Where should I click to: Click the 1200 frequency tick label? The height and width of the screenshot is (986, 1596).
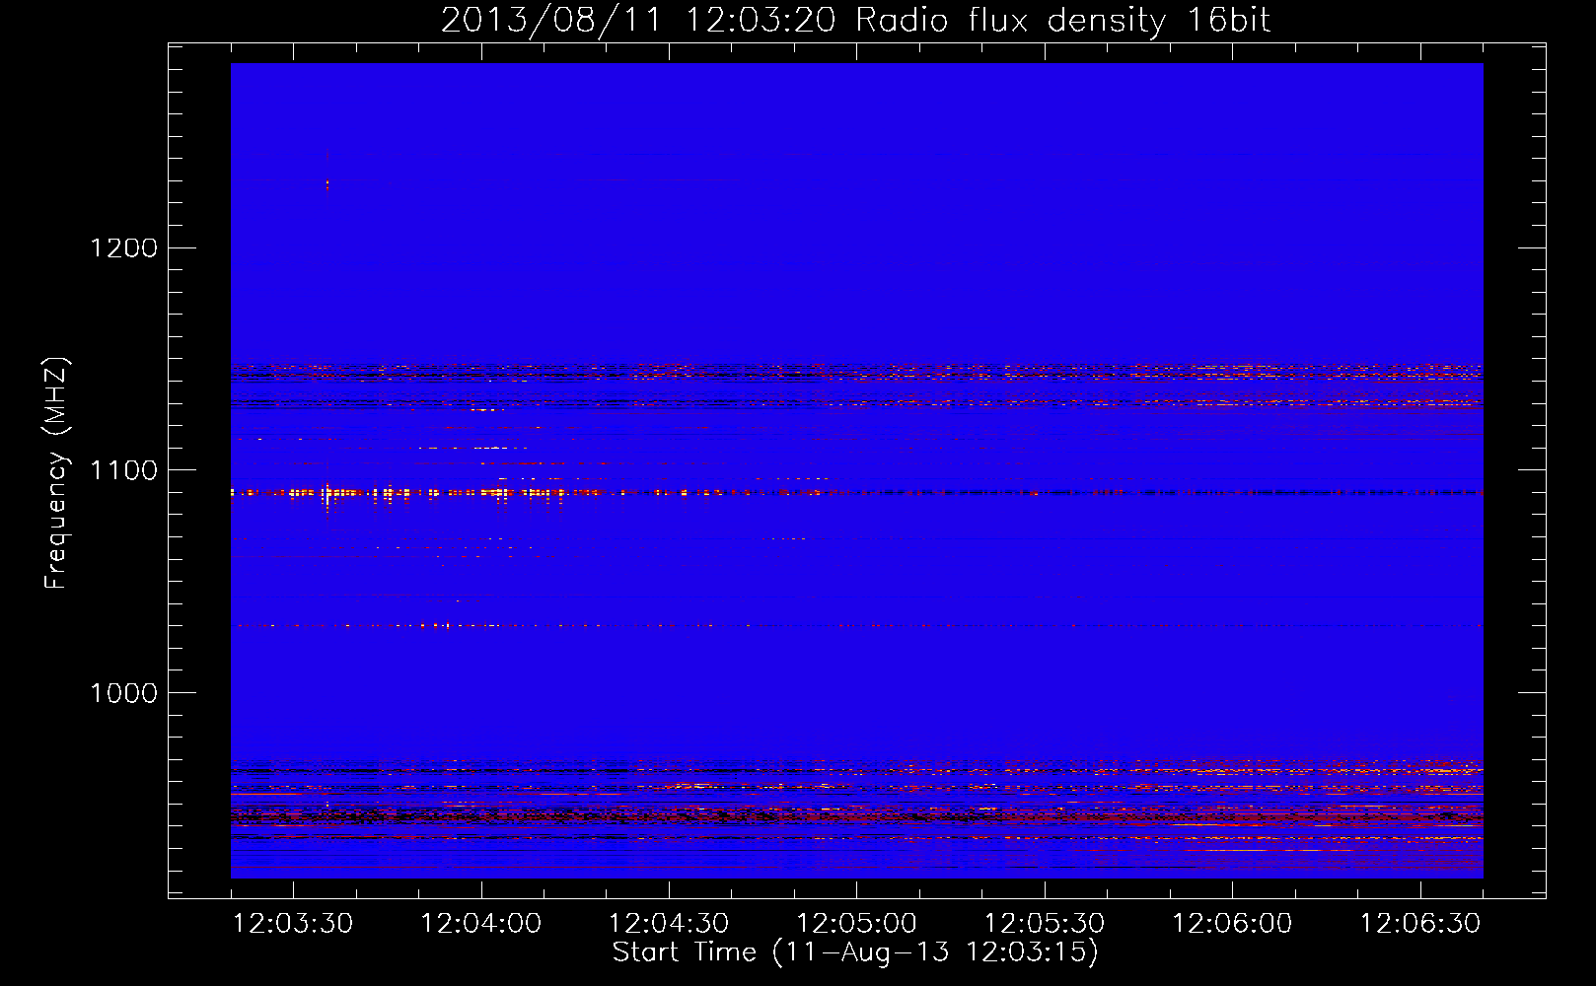pyautogui.click(x=123, y=247)
